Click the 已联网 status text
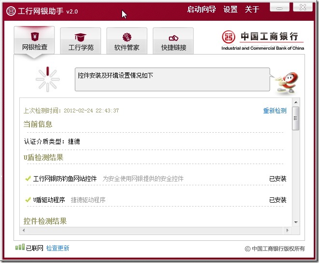The width and height of the screenshot is (319, 263). pyautogui.click(x=35, y=248)
